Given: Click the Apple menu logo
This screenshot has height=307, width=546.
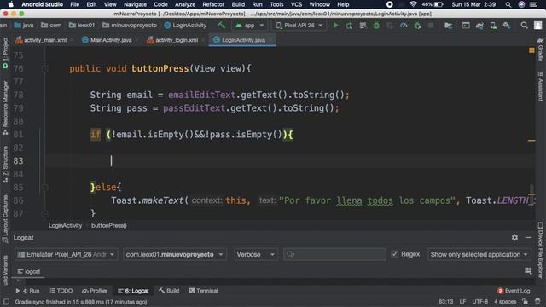Looking at the screenshot, I should tap(11, 4).
